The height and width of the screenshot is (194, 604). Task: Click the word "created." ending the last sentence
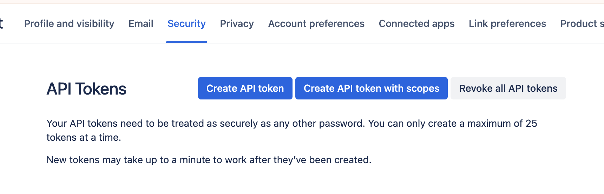tap(353, 160)
